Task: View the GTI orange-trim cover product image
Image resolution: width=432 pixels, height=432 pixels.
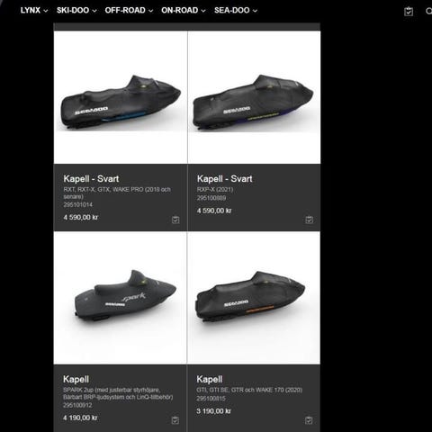Action: [254, 298]
